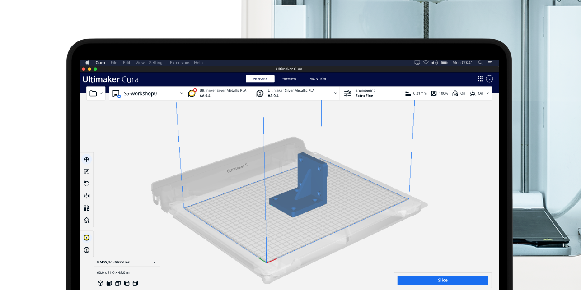
Task: Switch to left side view cube icon
Action: [127, 283]
